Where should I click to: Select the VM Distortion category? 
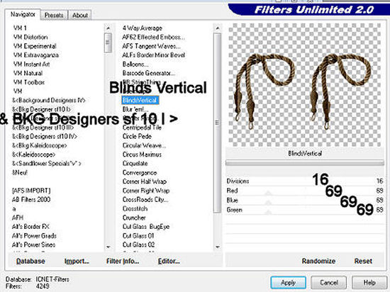tap(30, 37)
